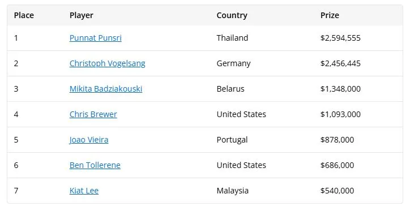Click the Player column header
The height and width of the screenshot is (211, 410).
pos(82,15)
